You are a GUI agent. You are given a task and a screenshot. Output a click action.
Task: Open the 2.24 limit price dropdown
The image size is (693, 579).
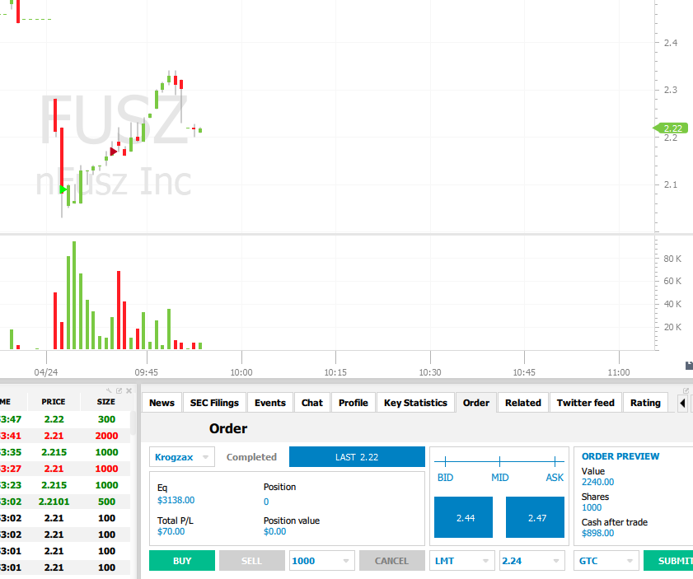pos(532,560)
